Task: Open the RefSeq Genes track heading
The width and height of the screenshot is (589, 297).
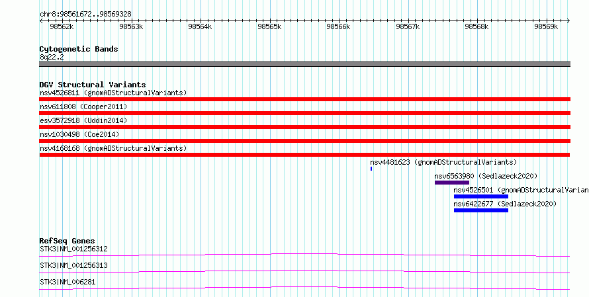Action: pyautogui.click(x=68, y=241)
